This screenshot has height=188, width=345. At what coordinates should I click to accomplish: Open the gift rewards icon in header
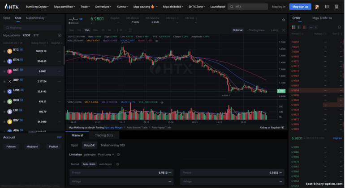click(317, 7)
